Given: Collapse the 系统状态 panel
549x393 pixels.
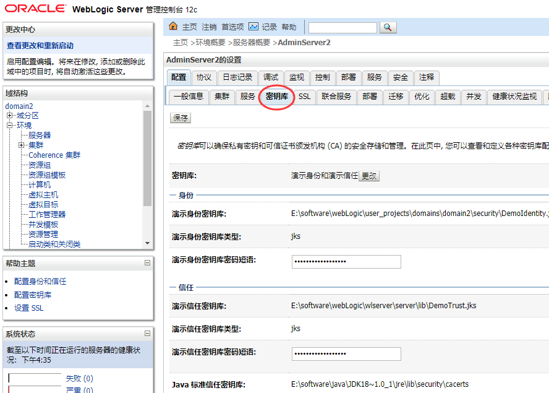Looking at the screenshot, I should point(146,334).
